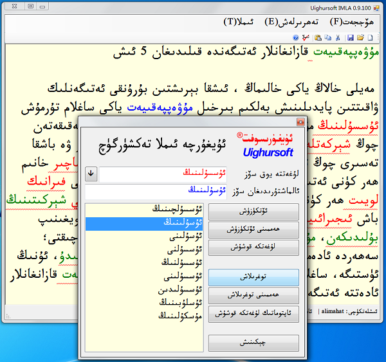Image resolution: width=386 pixels, height=362 pixels.
Task: Run spell check via the red checkmark icon
Action: [306, 38]
